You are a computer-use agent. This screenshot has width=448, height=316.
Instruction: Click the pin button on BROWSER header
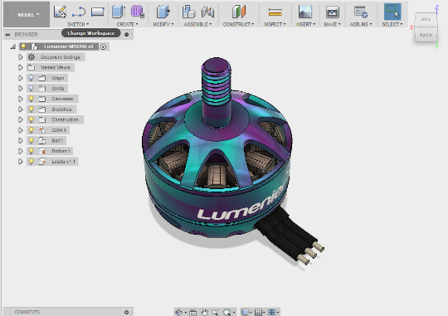127,35
